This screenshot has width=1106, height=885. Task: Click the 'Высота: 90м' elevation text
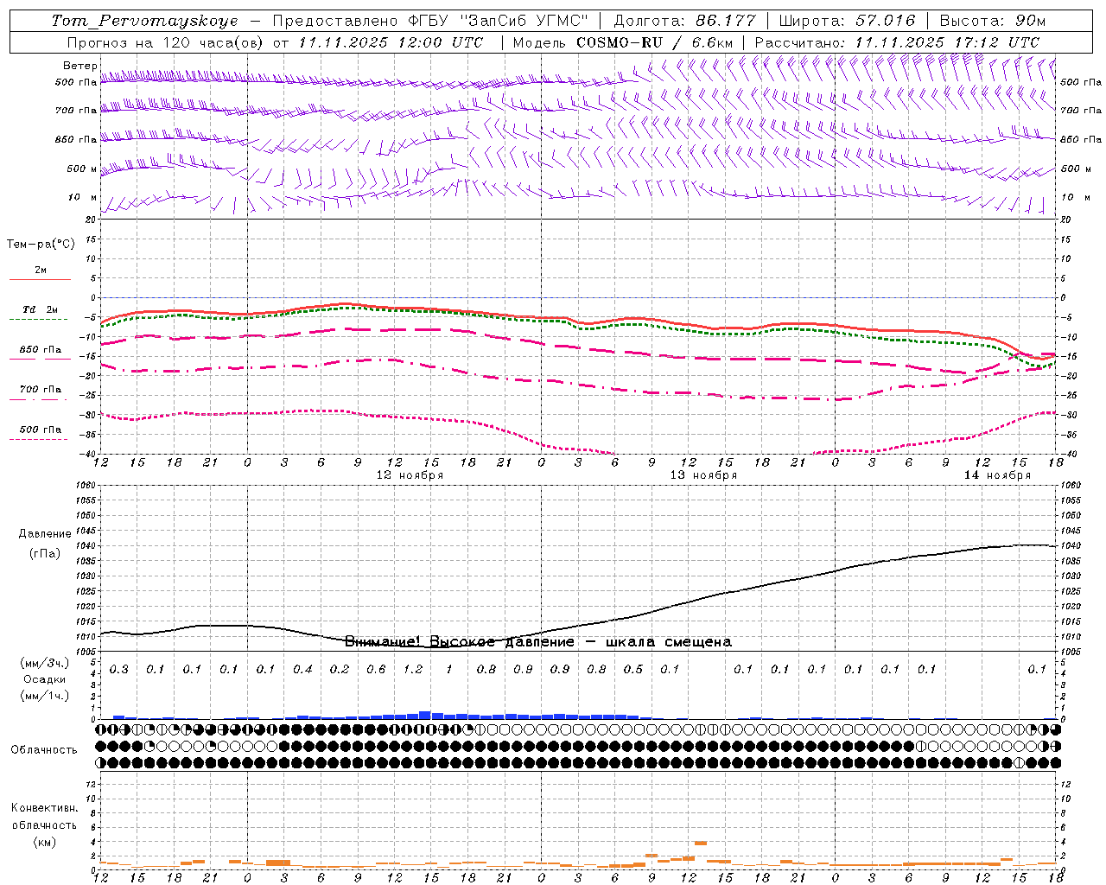pyautogui.click(x=992, y=21)
